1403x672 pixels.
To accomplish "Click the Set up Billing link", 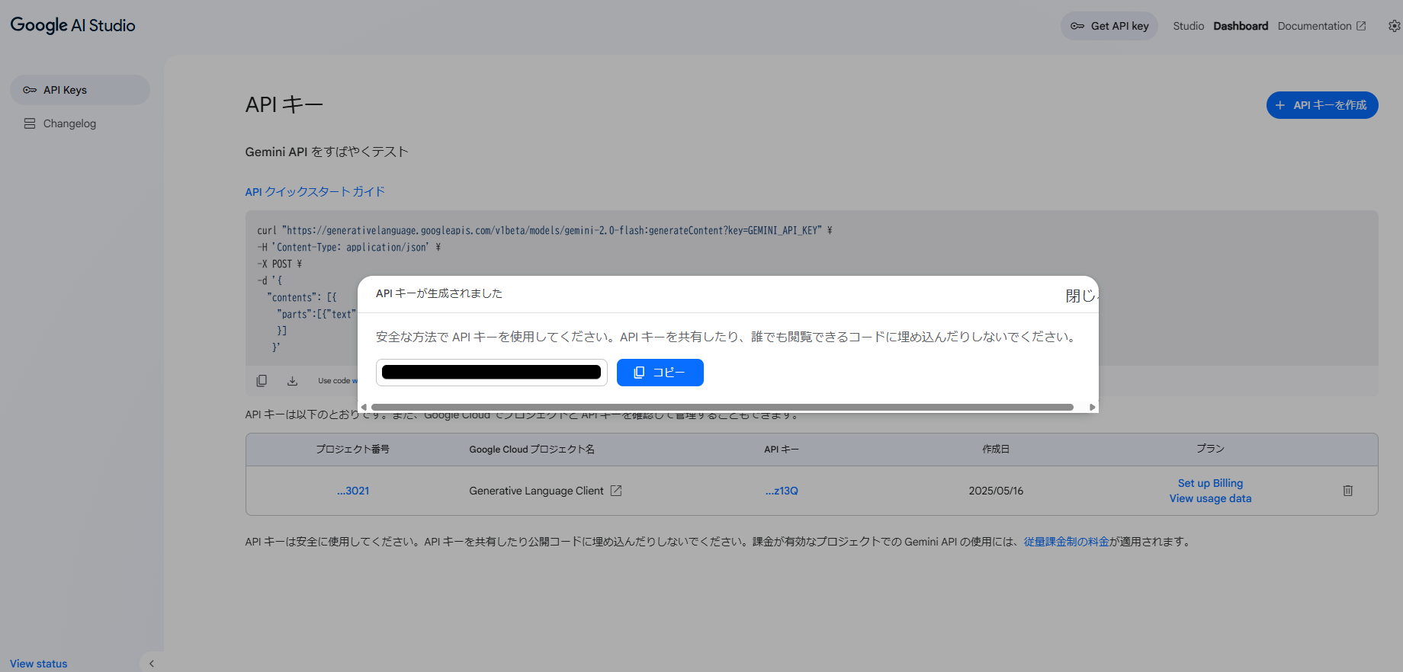I will coord(1210,483).
